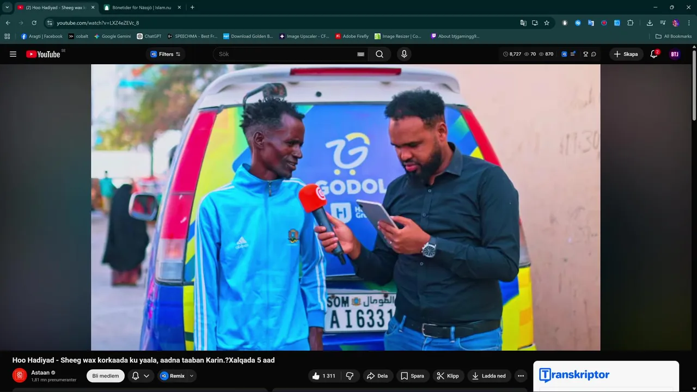Open the Image Upscaler bookmark
The width and height of the screenshot is (697, 392).
coord(304,36)
